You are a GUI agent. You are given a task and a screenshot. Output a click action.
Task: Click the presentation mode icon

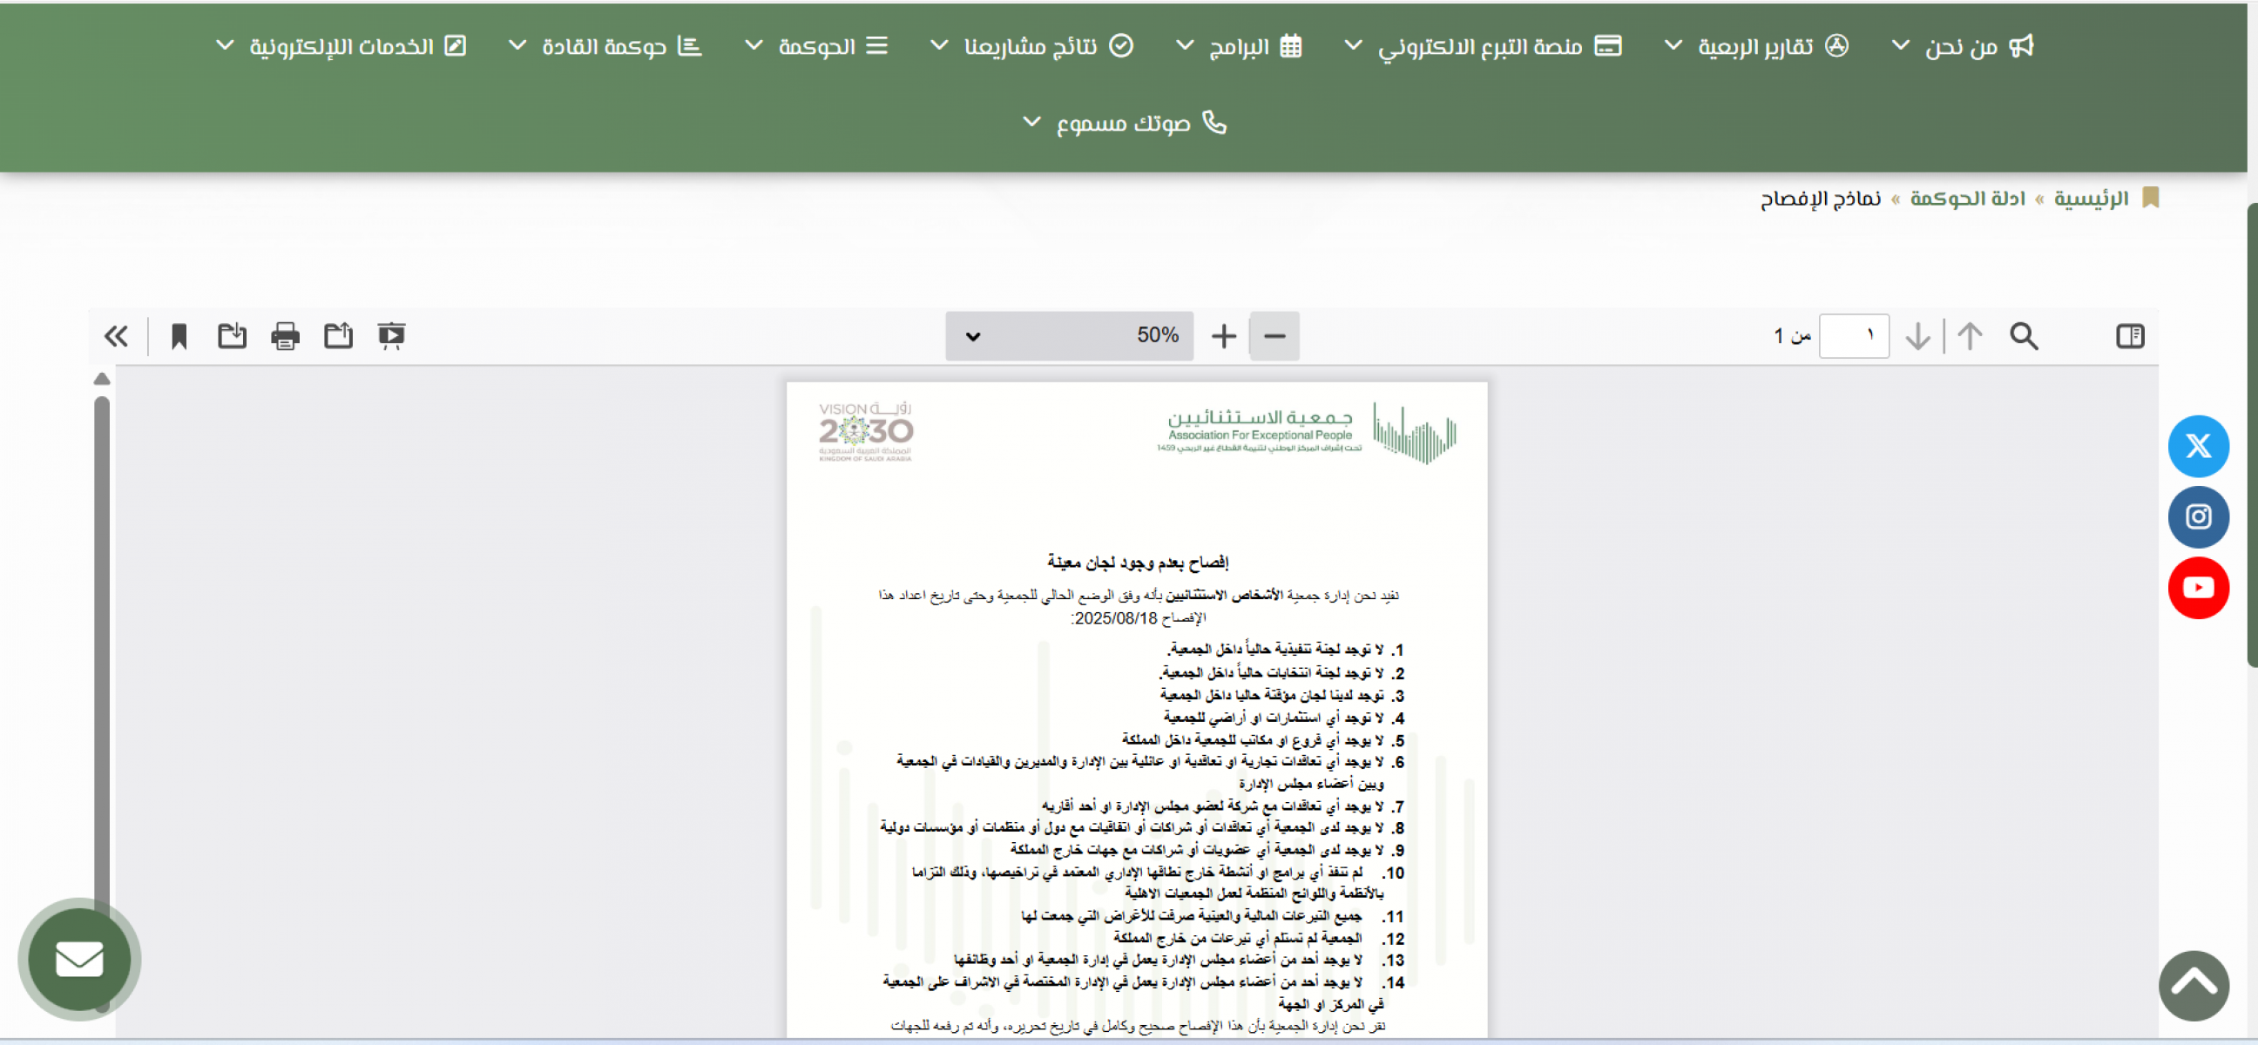pyautogui.click(x=391, y=336)
